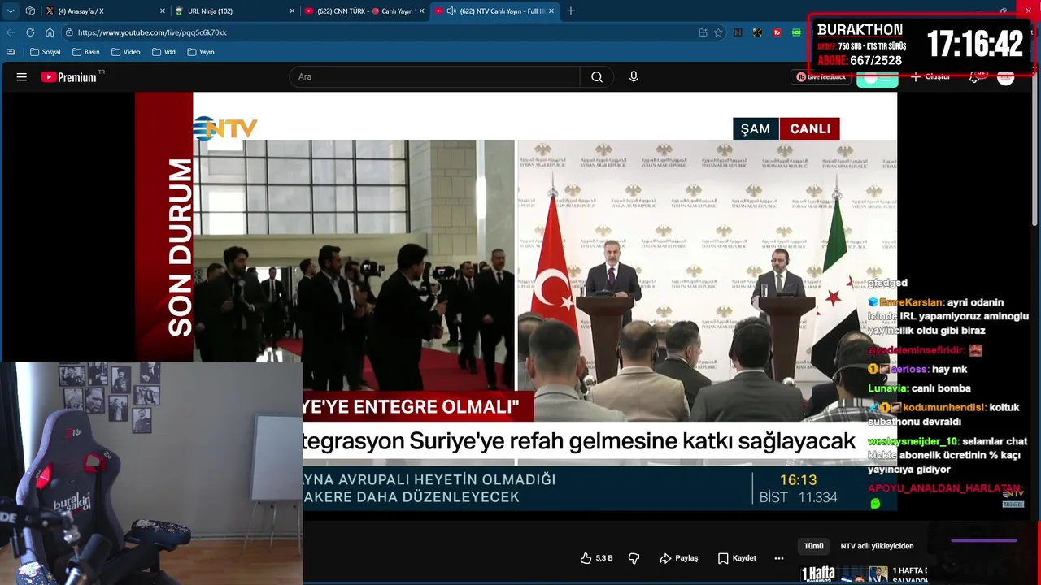
Task: Close the Anasayfa / X tab
Action: tap(163, 11)
